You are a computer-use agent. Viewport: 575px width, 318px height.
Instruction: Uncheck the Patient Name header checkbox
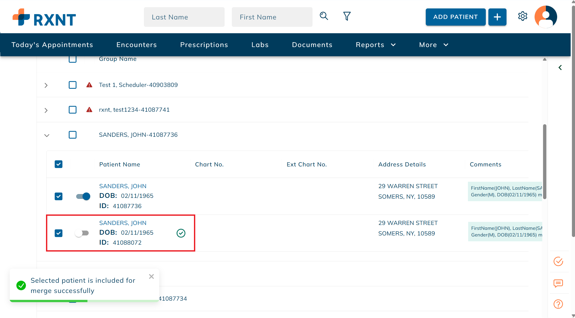pyautogui.click(x=59, y=164)
